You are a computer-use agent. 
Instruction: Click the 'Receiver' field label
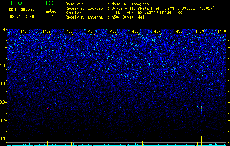[x=74, y=13]
